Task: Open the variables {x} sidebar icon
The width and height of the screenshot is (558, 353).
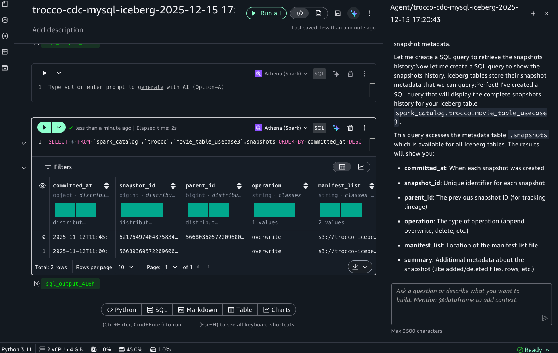Action: point(5,36)
